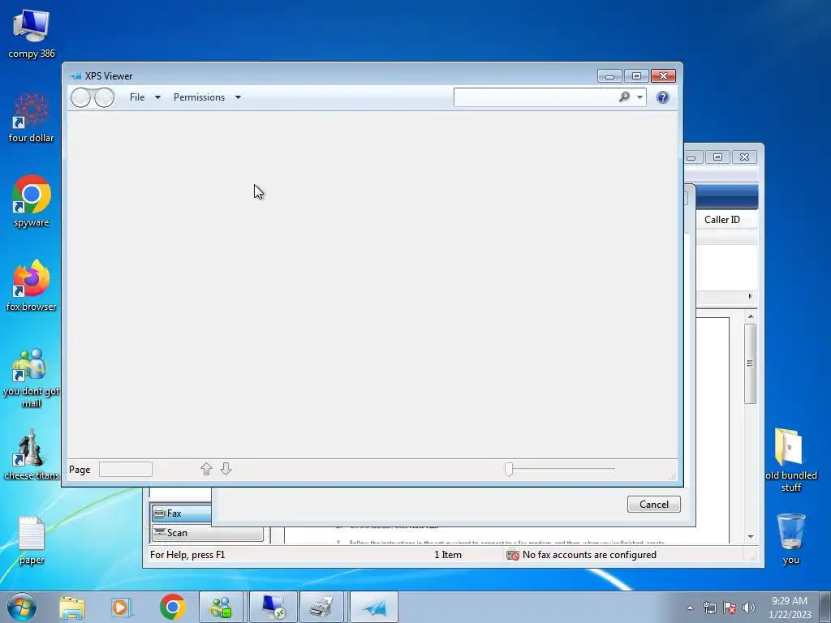Go to next page with down arrow
Image resolution: width=831 pixels, height=623 pixels.
(226, 469)
